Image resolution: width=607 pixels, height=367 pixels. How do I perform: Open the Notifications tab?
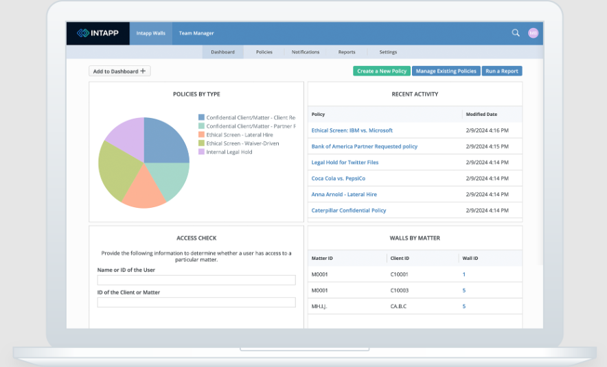coord(306,52)
